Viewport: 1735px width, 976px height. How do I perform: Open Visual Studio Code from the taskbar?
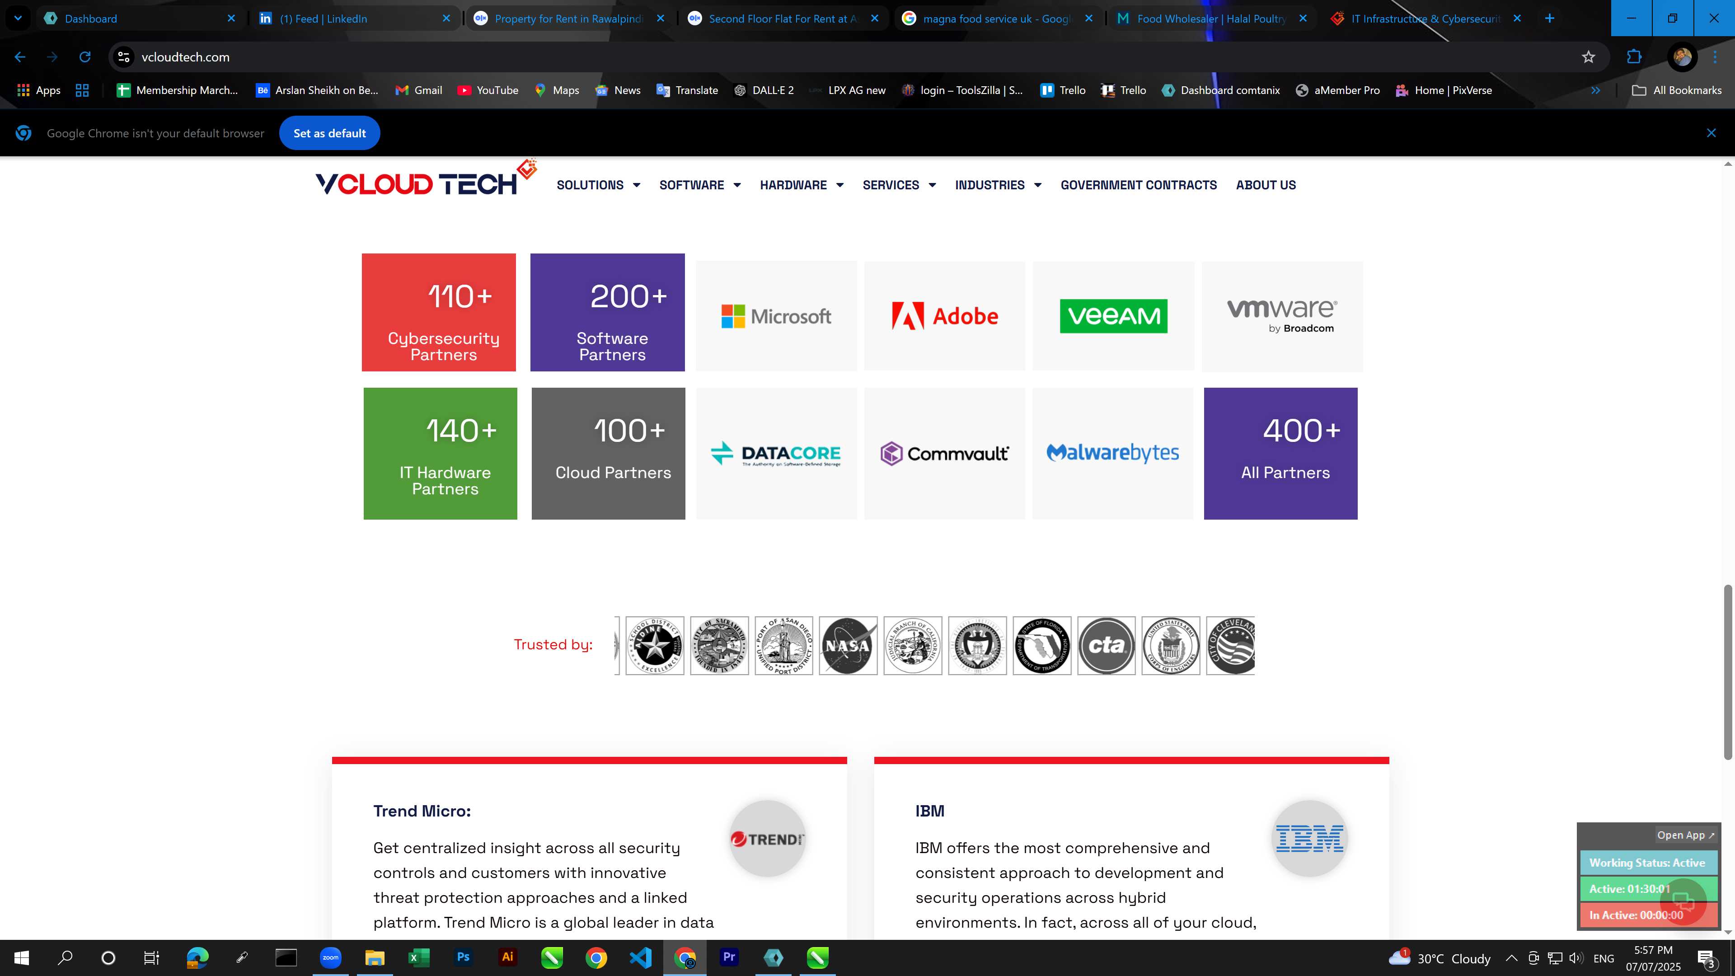tap(641, 957)
